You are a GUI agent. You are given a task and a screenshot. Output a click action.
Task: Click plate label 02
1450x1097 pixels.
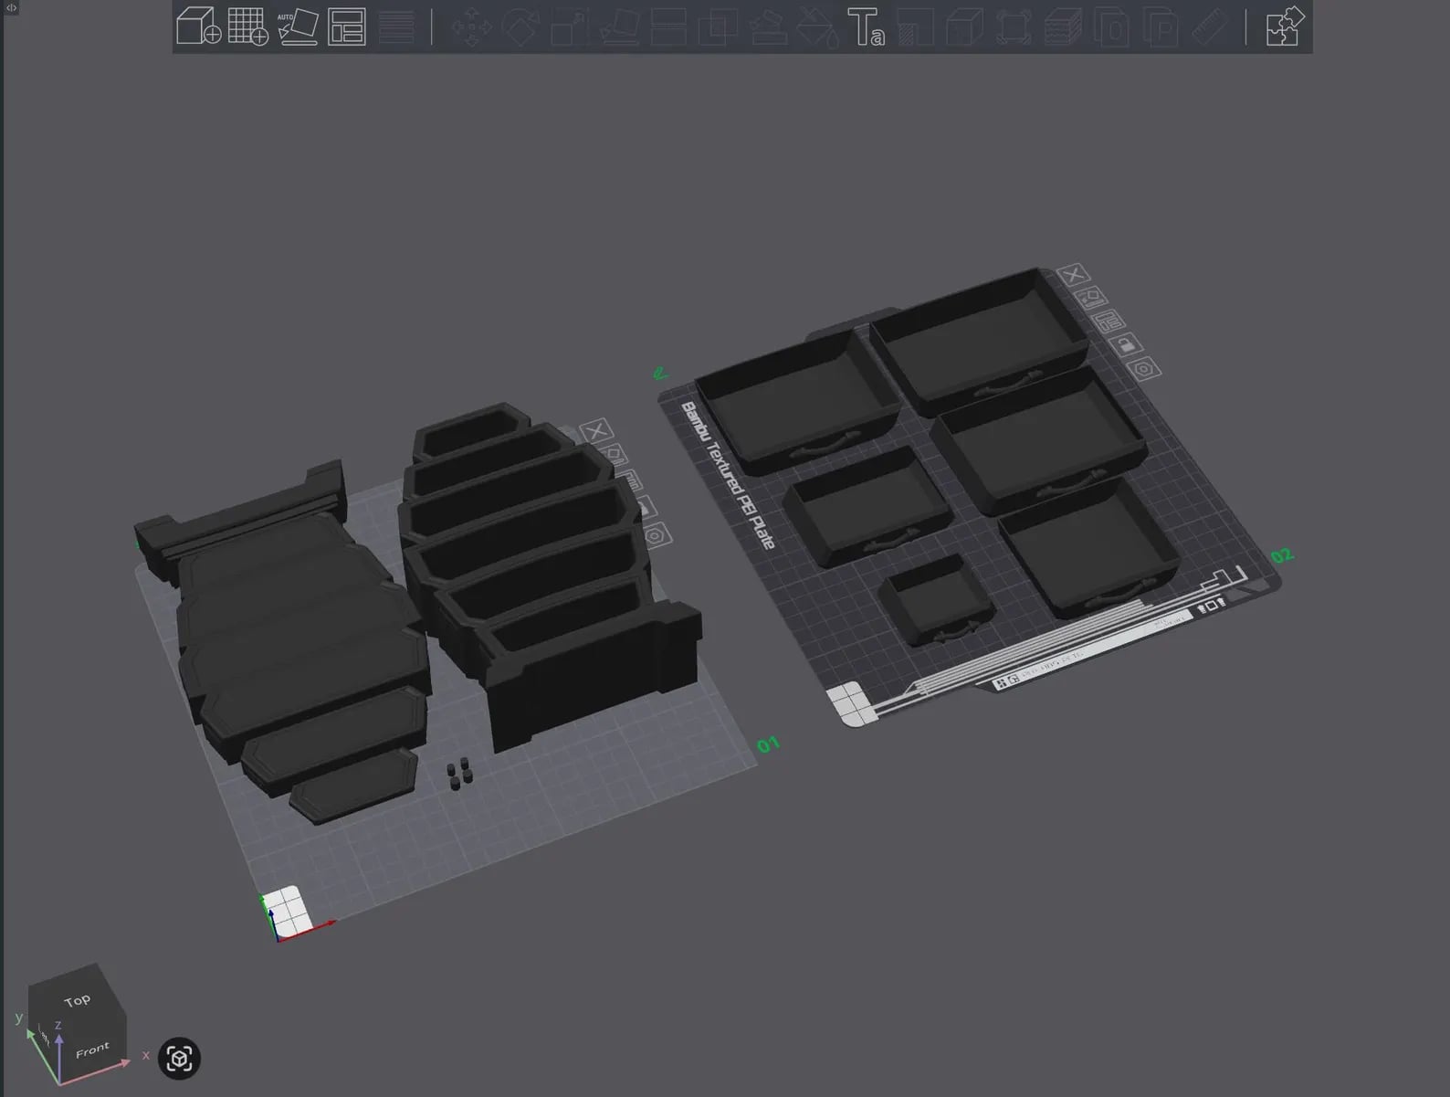[x=1282, y=555]
